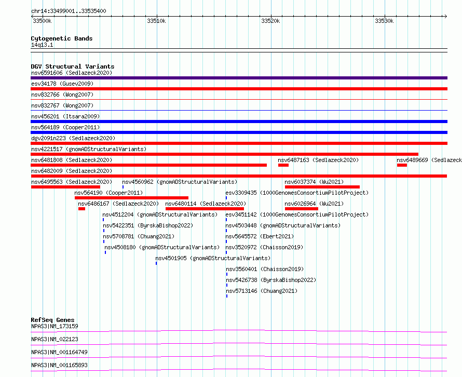Open variant nsv456201 (Itsara2009) label

[65, 116]
